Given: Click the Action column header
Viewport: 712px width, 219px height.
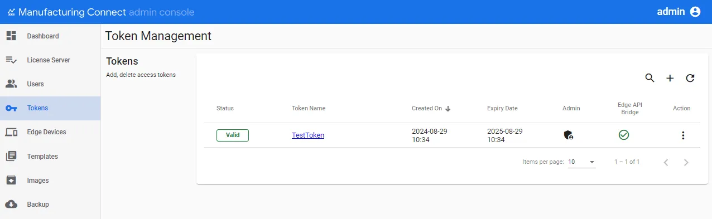Looking at the screenshot, I should (x=682, y=109).
